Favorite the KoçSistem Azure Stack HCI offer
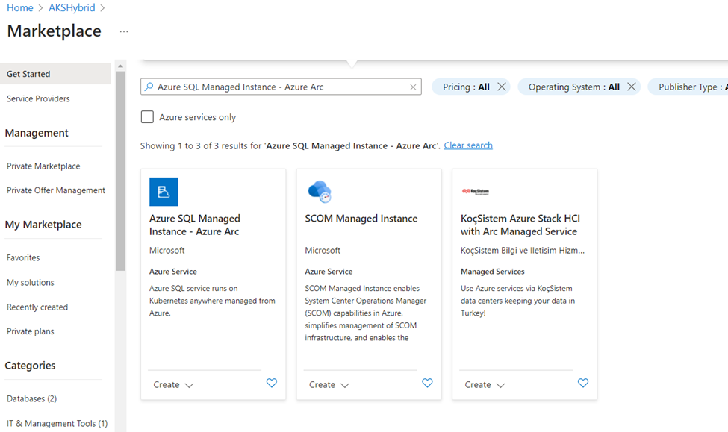Screen dimensions: 728x432 582,383
